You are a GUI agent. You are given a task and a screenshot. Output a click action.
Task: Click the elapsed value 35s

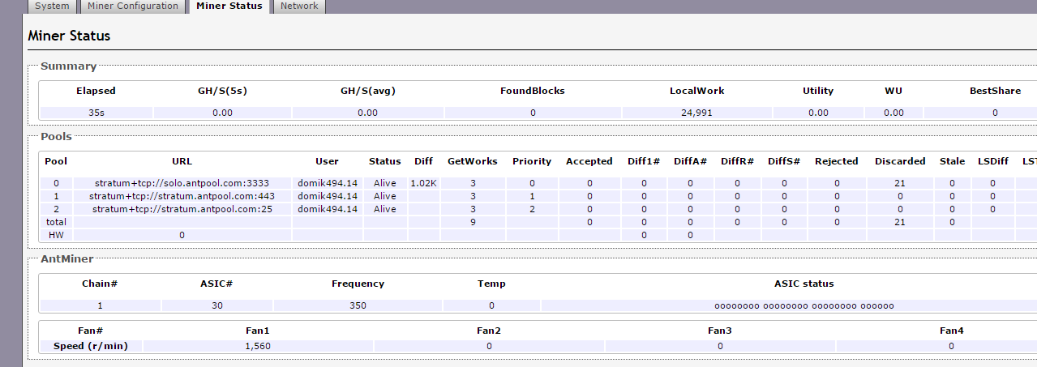tap(96, 113)
